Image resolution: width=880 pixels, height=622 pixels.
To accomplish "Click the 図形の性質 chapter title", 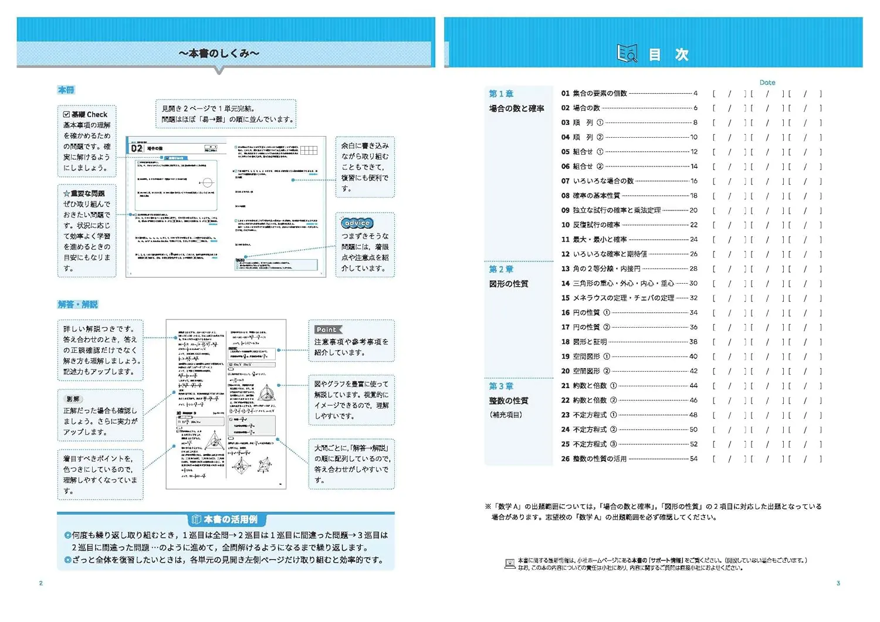I will (x=508, y=284).
